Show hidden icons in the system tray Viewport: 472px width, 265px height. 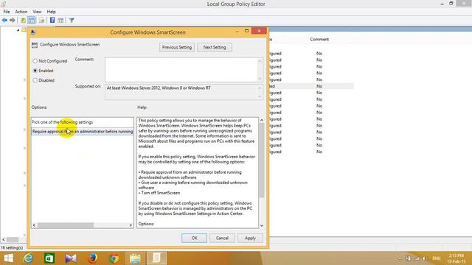pyautogui.click(x=400, y=258)
